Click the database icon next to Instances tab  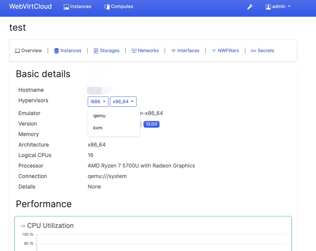[56, 51]
